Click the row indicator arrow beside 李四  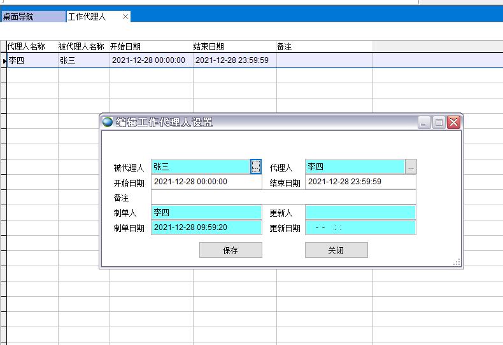(x=4, y=61)
